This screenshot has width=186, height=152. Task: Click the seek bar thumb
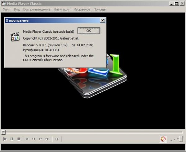(x=3, y=132)
